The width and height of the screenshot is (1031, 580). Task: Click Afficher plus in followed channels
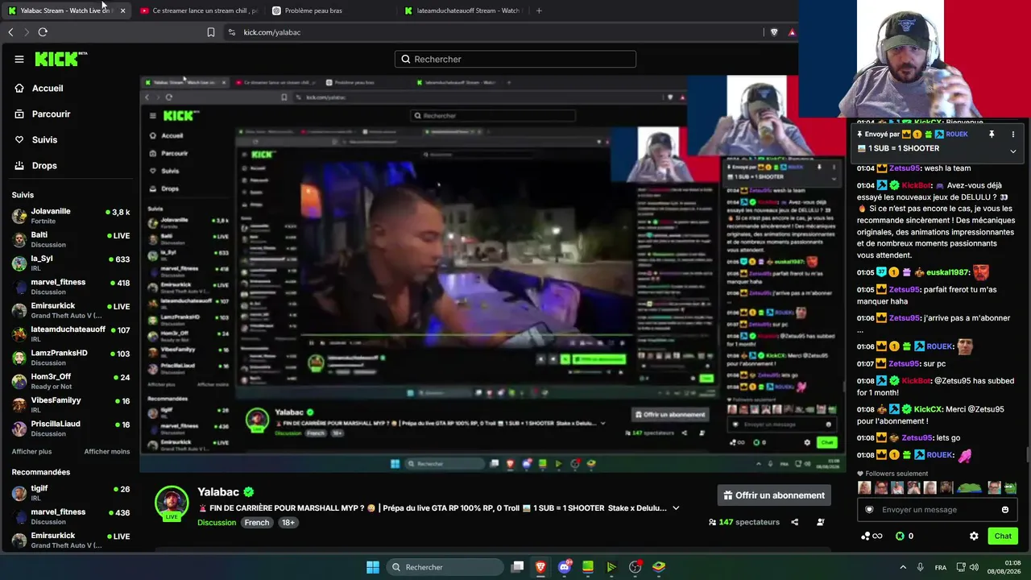point(31,451)
